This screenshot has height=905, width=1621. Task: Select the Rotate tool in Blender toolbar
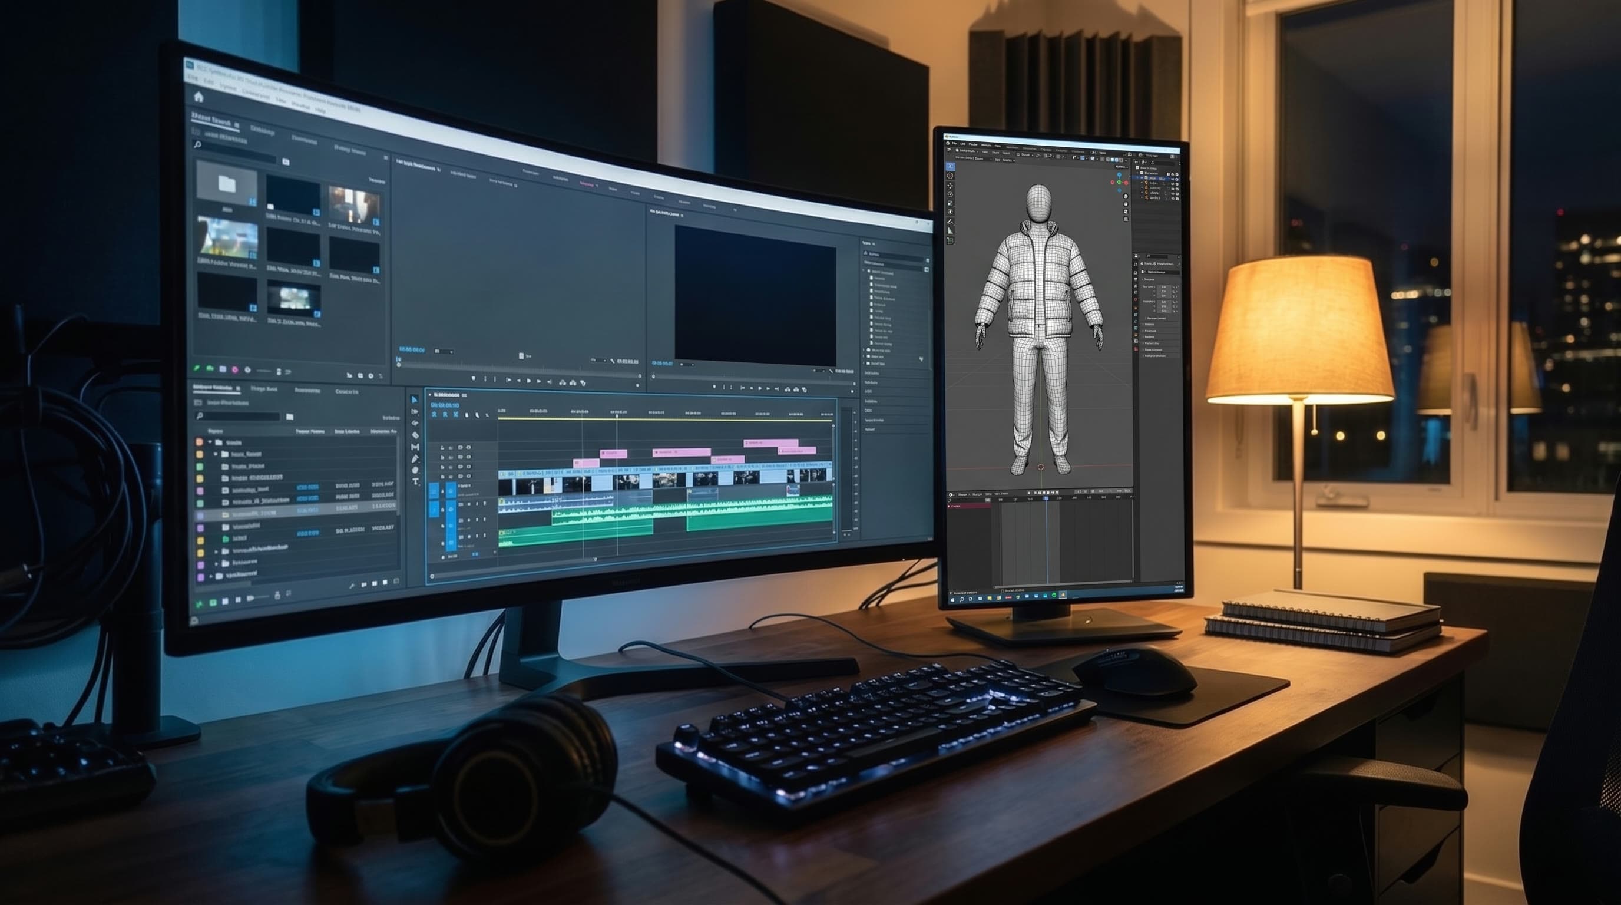pyautogui.click(x=950, y=195)
